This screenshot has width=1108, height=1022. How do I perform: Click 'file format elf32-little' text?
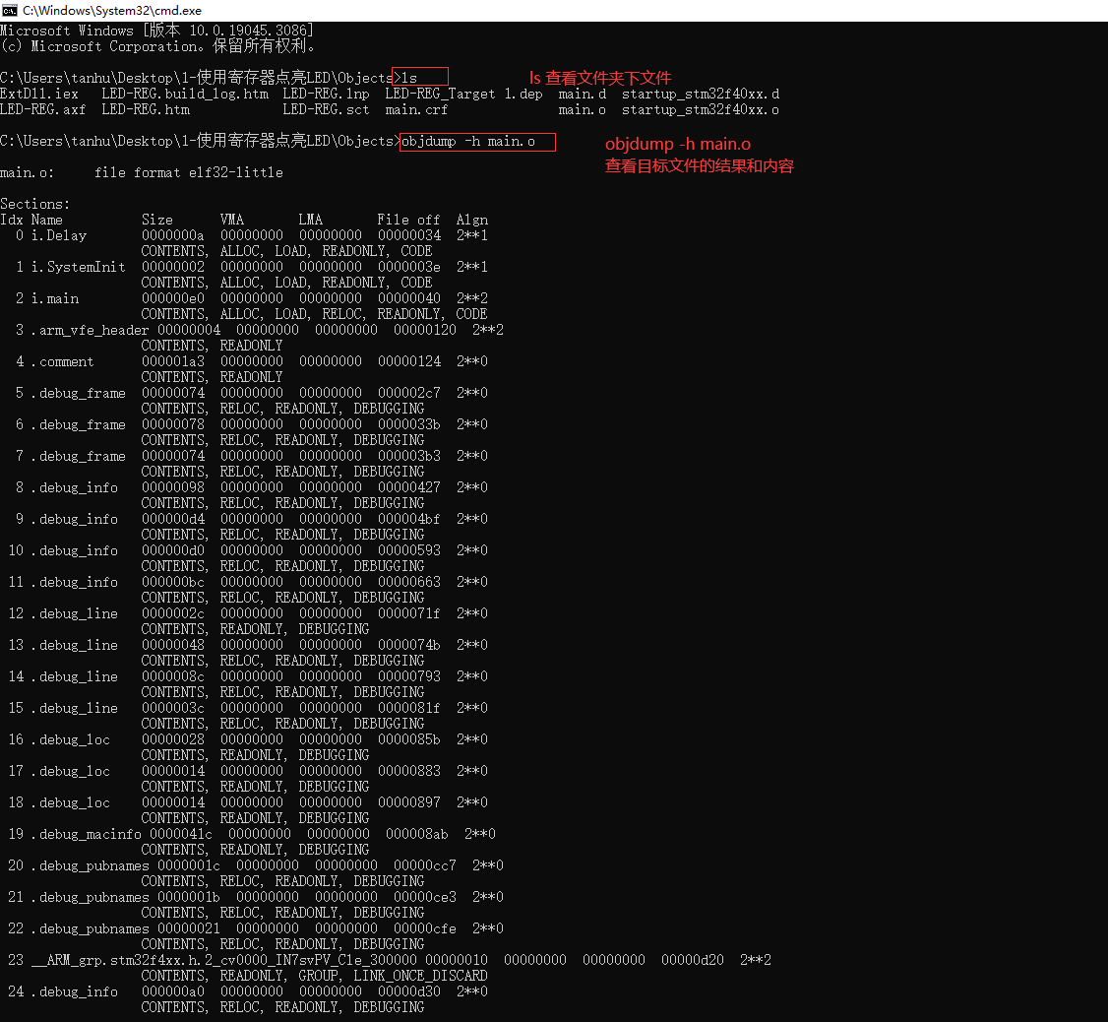189,172
